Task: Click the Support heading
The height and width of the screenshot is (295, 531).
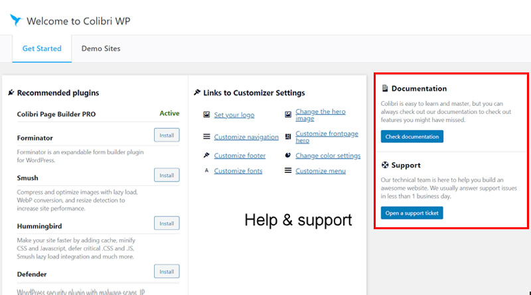Action: pos(406,165)
